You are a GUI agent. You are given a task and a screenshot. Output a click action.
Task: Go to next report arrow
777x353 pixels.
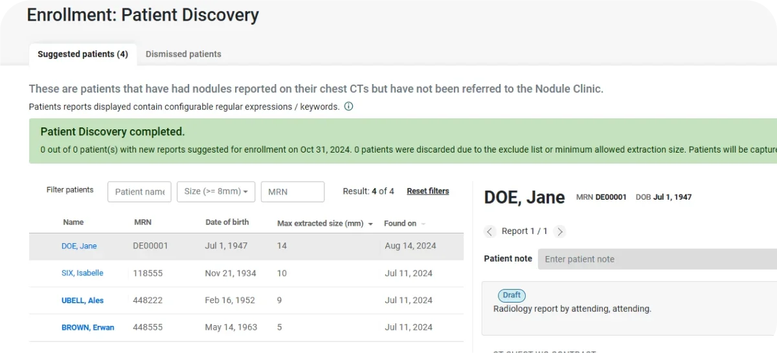tap(560, 231)
